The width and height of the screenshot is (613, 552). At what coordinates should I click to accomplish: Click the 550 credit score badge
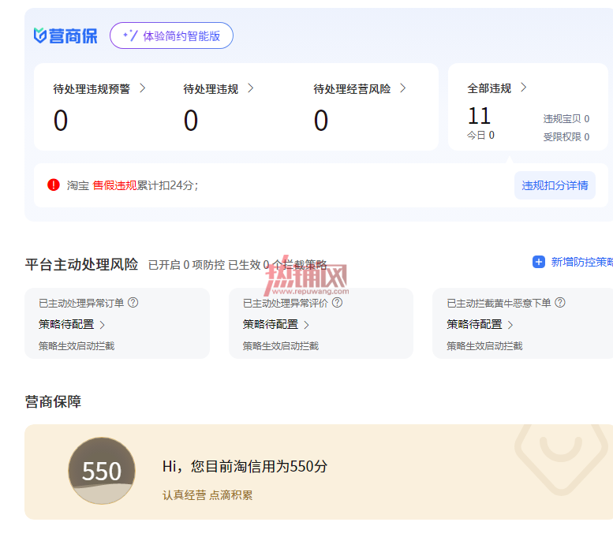click(102, 470)
